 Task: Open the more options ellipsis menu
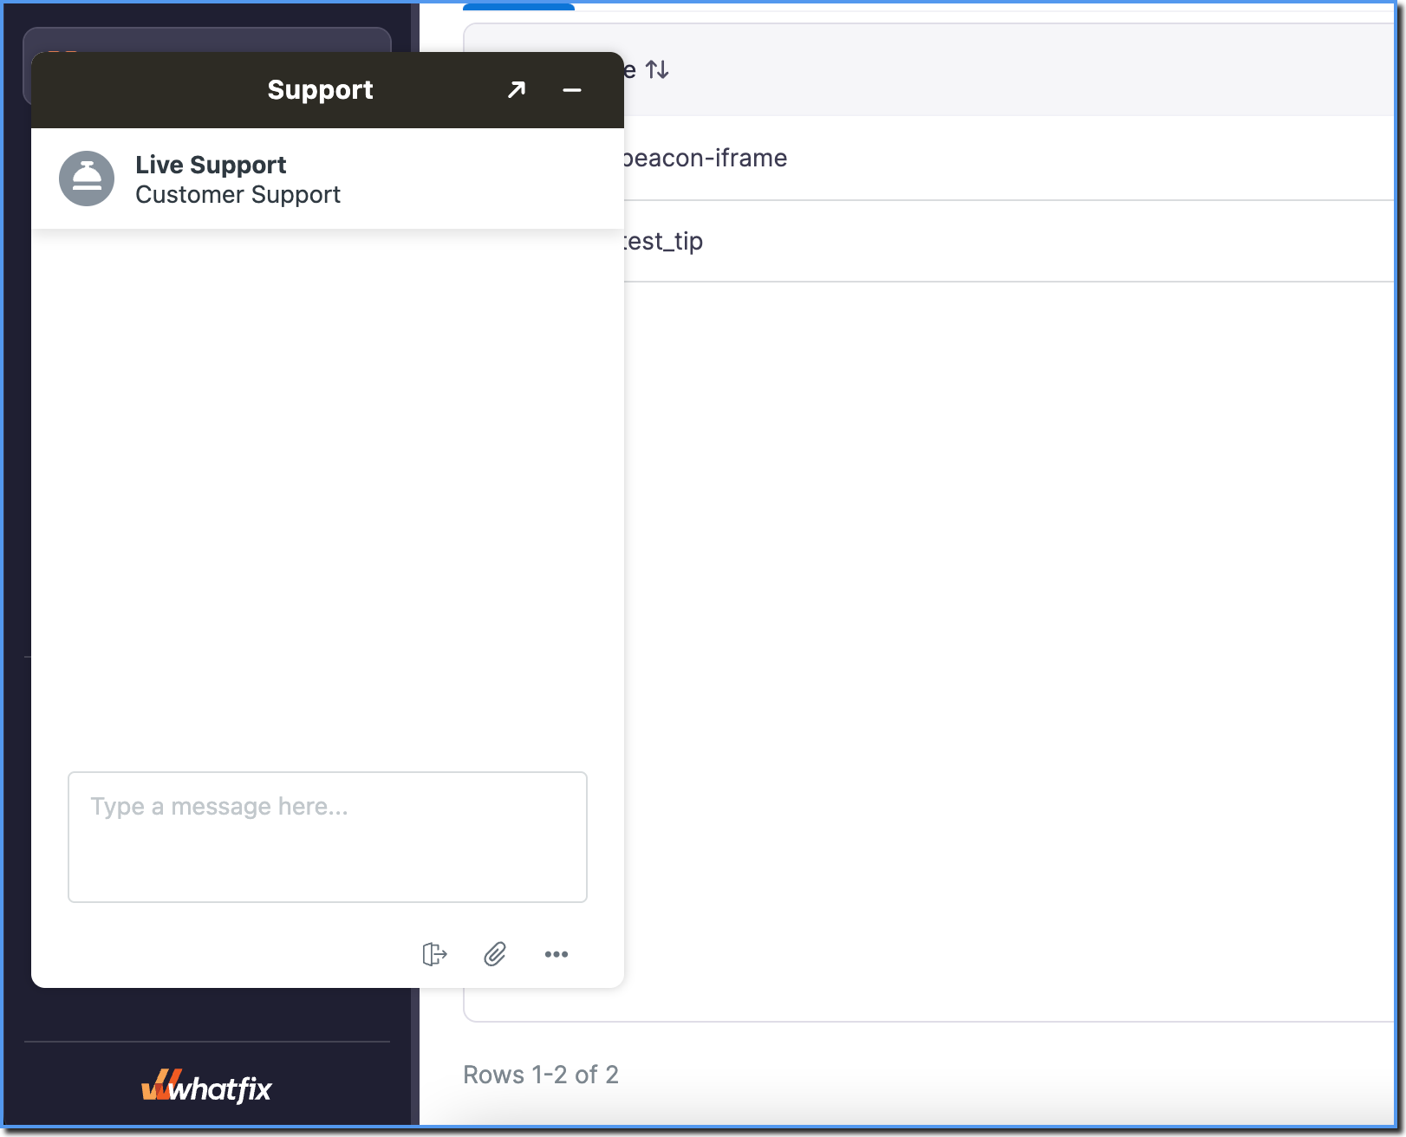tap(557, 954)
